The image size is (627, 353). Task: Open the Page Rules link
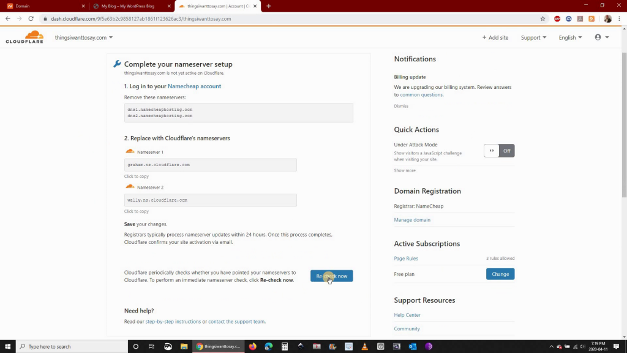pos(406,259)
